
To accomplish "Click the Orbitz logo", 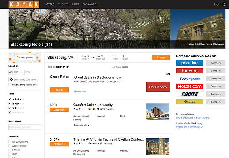I will tap(190, 94).
